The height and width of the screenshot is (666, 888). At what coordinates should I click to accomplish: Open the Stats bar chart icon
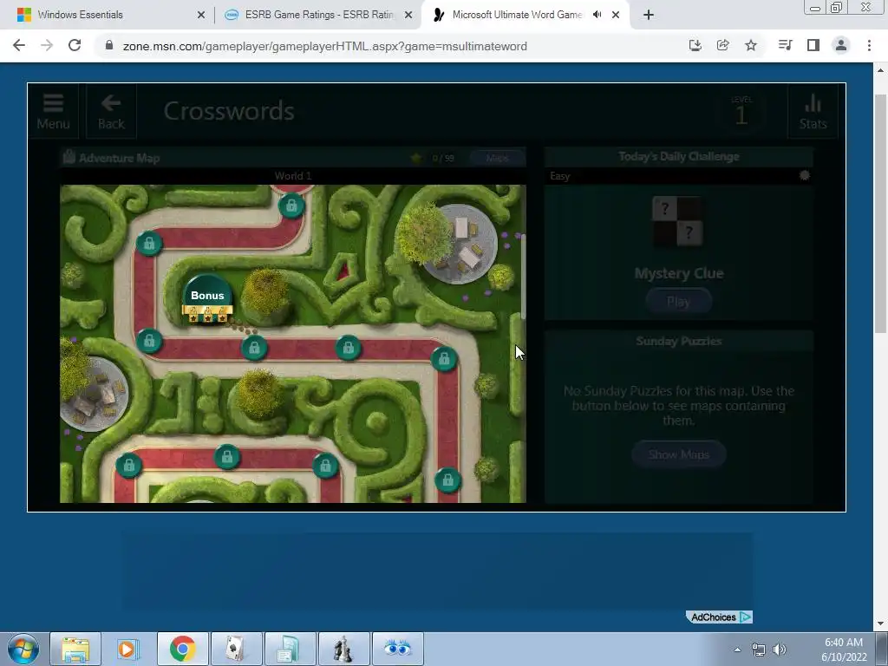pyautogui.click(x=813, y=111)
